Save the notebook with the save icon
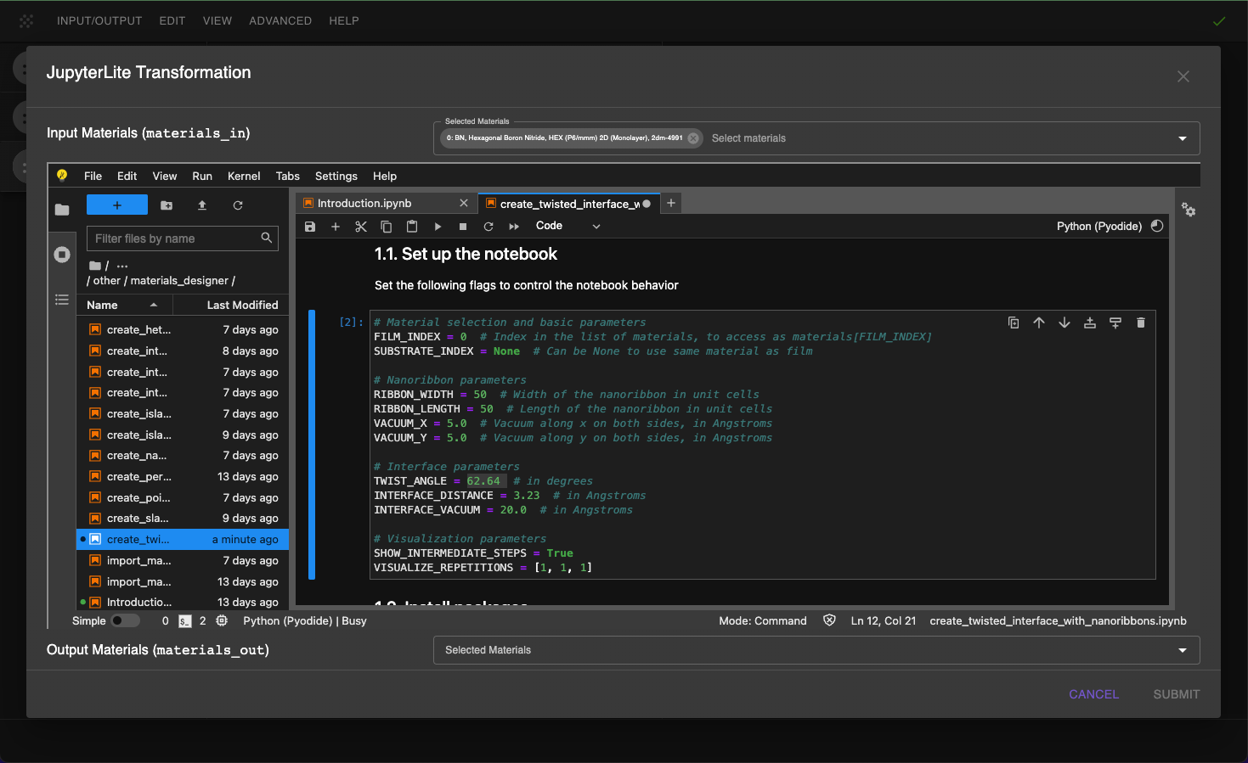The image size is (1248, 763). pos(310,227)
